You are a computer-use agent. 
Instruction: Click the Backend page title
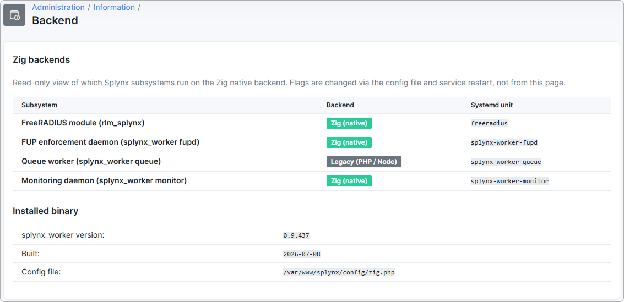pos(55,20)
